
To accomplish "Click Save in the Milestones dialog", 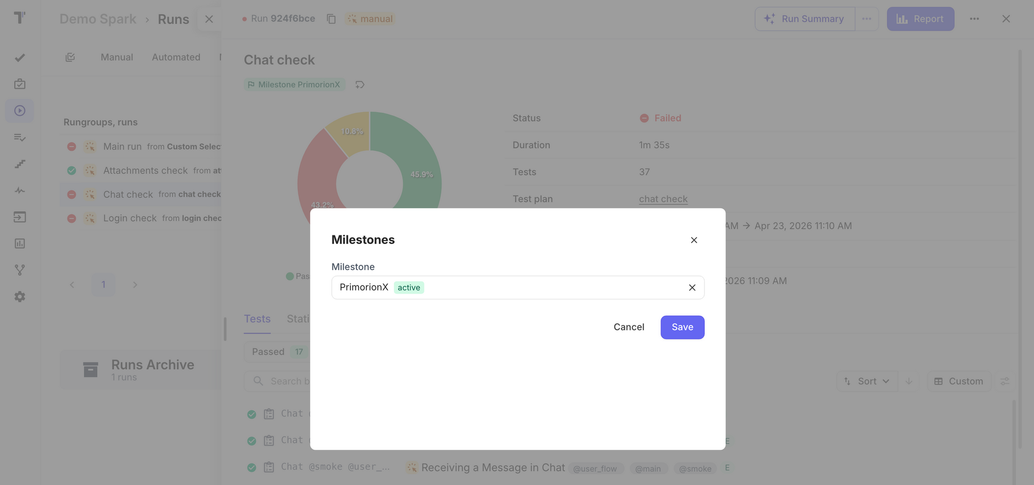I will [x=682, y=327].
